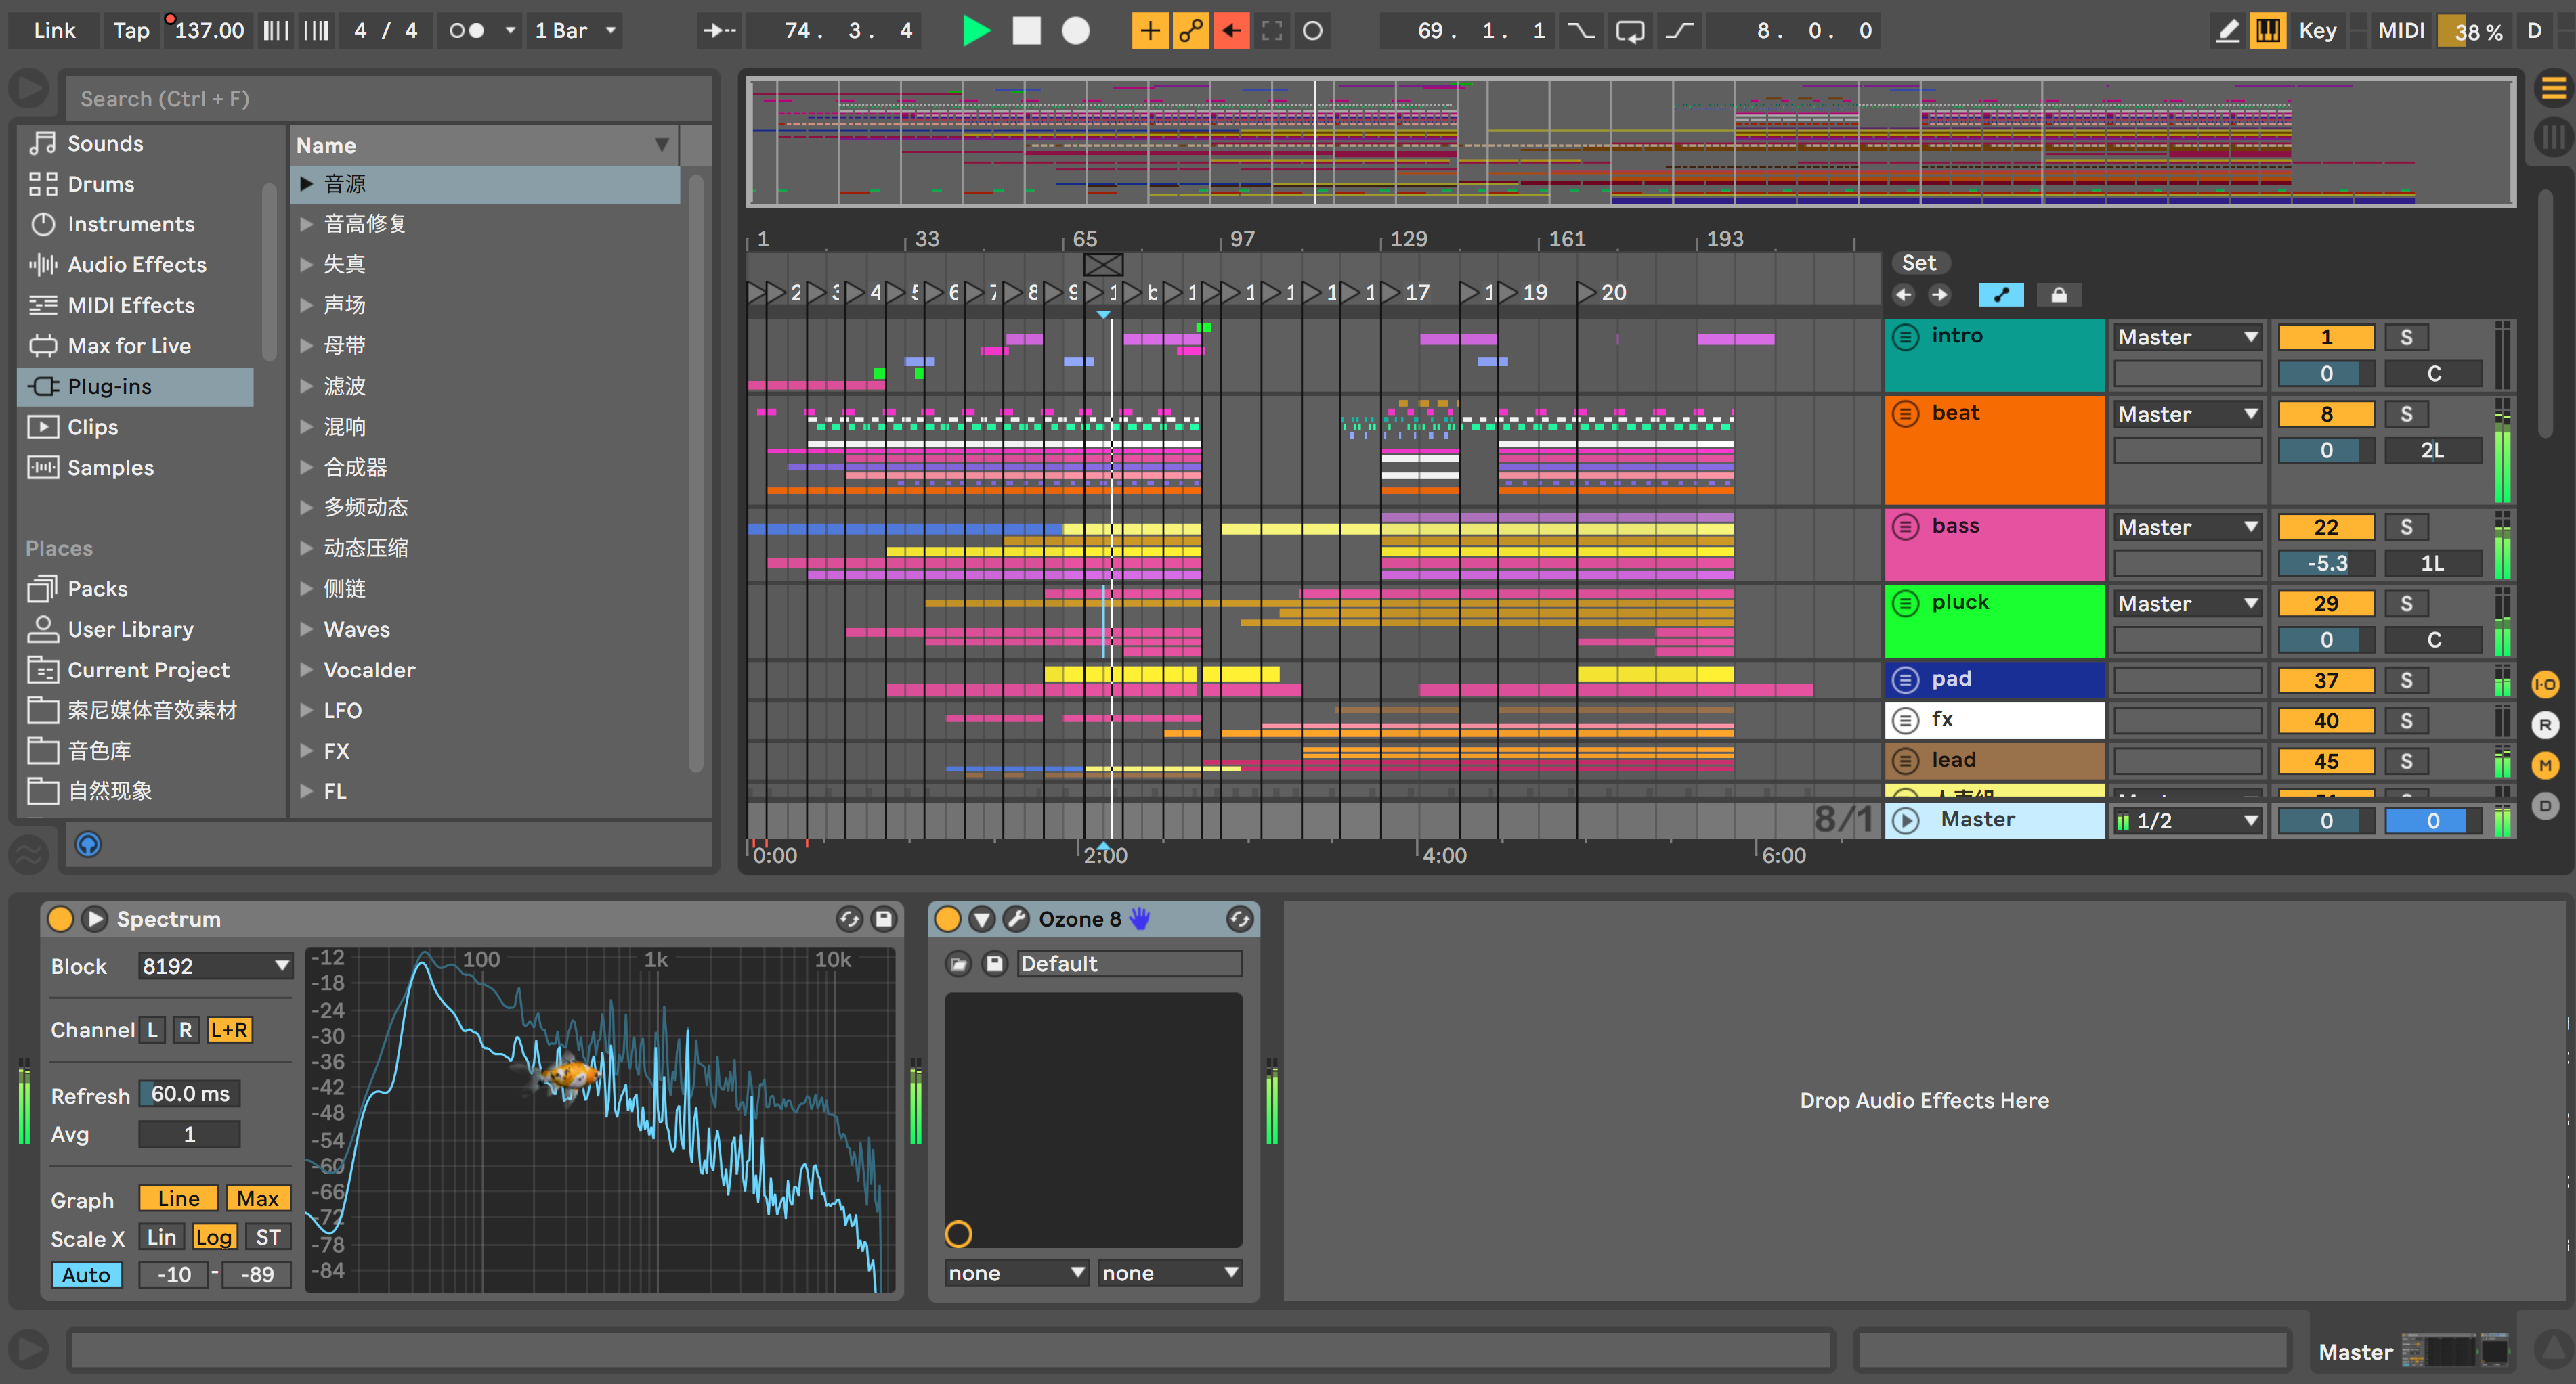Toggle the Ozone 8 device activator
Screen dimensions: 2576x1384
pos(948,918)
